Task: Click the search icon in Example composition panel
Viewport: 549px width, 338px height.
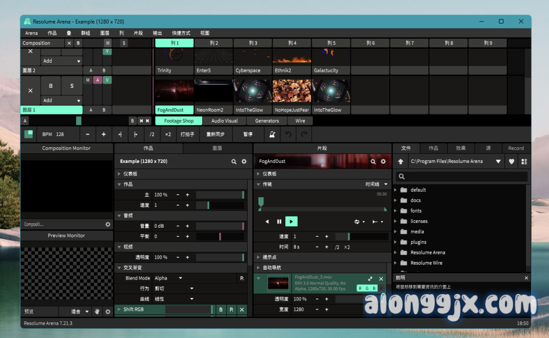Action: pos(234,161)
